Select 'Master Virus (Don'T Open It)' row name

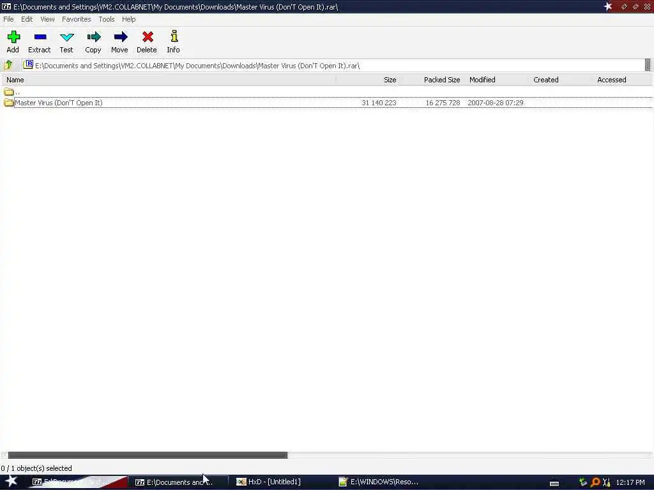(58, 103)
